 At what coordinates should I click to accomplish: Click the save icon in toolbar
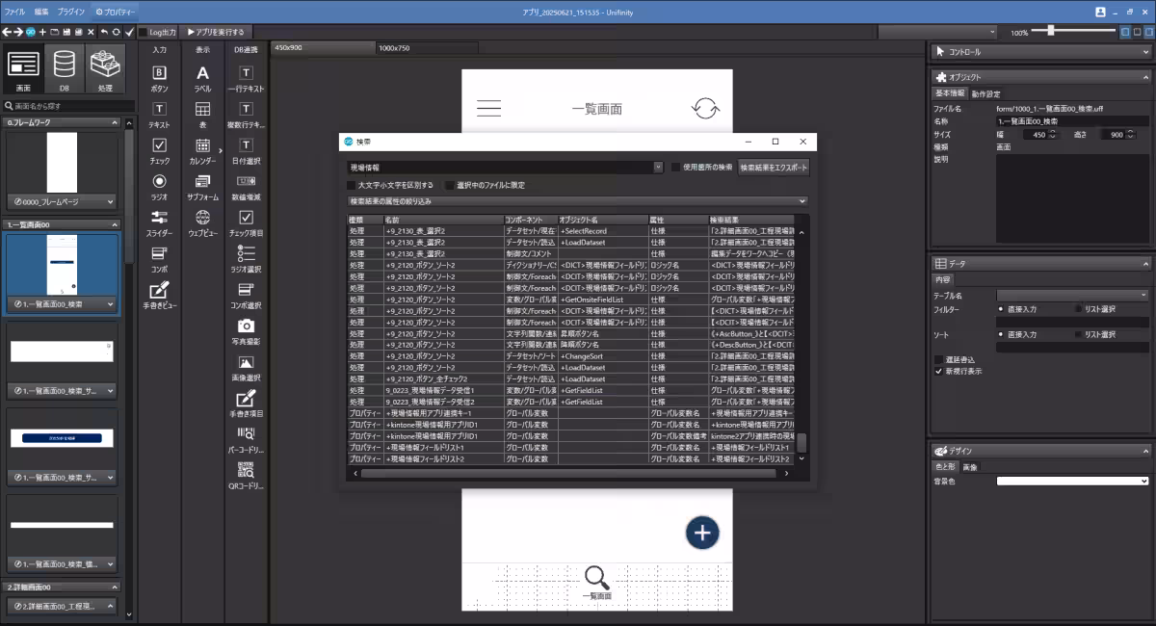[66, 32]
